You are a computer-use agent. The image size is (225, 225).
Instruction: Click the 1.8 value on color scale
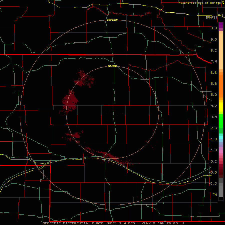tap(214, 139)
